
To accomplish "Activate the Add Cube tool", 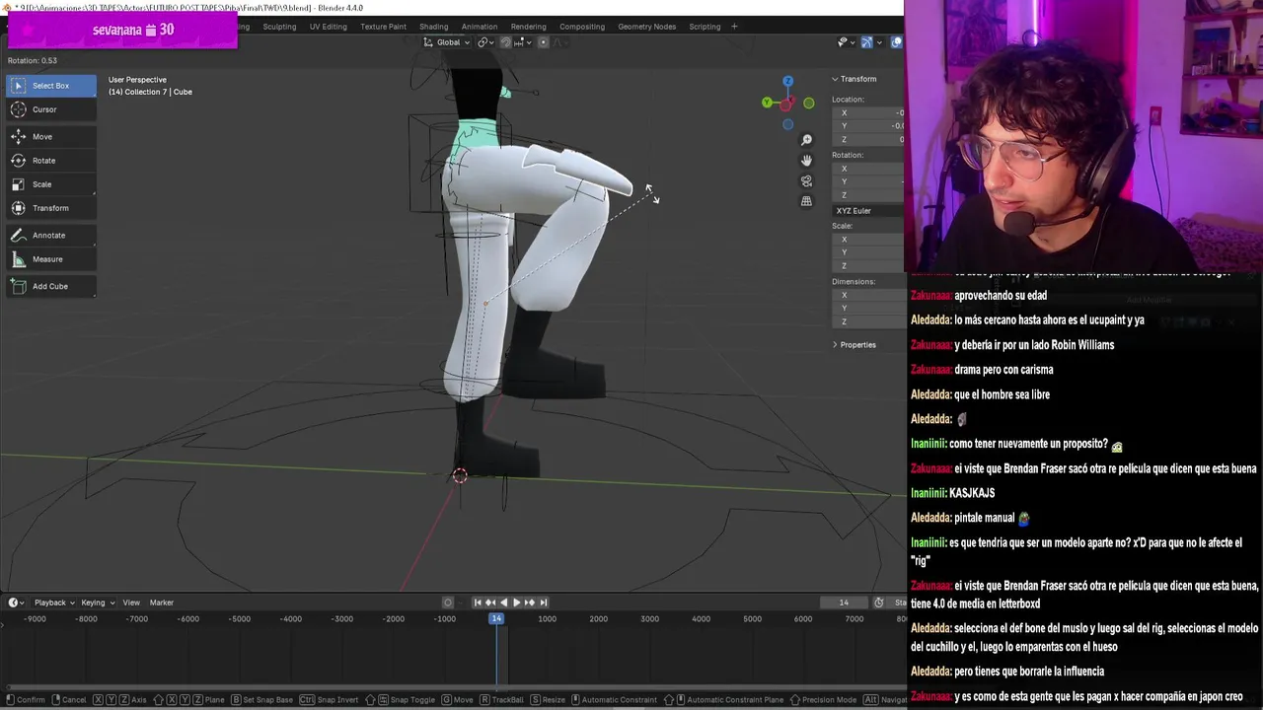I will point(50,287).
